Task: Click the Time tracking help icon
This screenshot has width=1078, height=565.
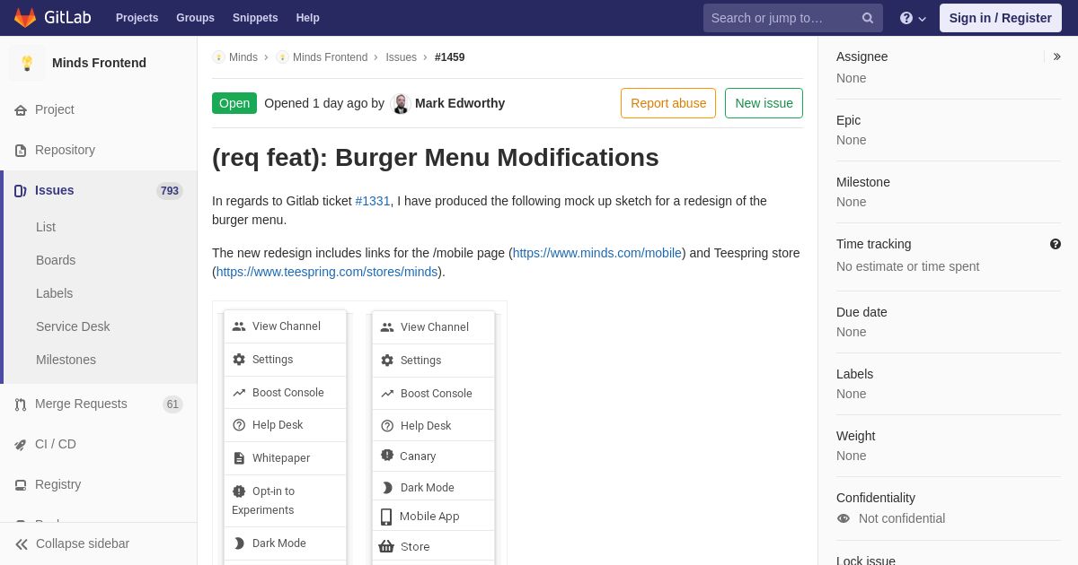Action: pos(1056,244)
